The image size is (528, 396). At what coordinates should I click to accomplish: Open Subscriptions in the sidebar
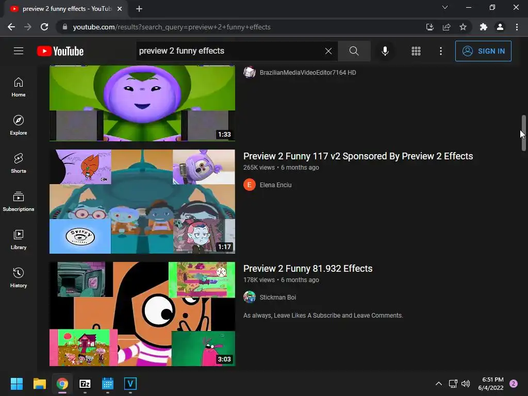[19, 202]
